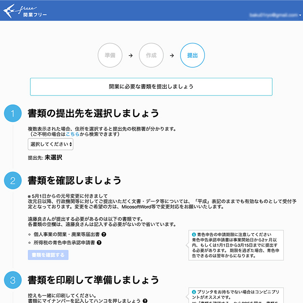Click help icon beside 個人事業の開業・廃業等届出書
Viewport: 303px width, 303px height.
[104, 234]
